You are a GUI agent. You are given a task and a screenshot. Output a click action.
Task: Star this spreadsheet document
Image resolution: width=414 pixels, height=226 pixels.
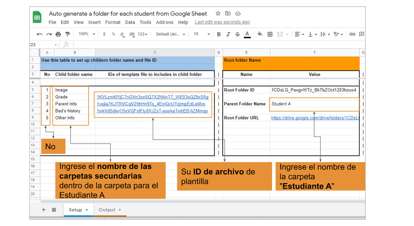pyautogui.click(x=218, y=13)
